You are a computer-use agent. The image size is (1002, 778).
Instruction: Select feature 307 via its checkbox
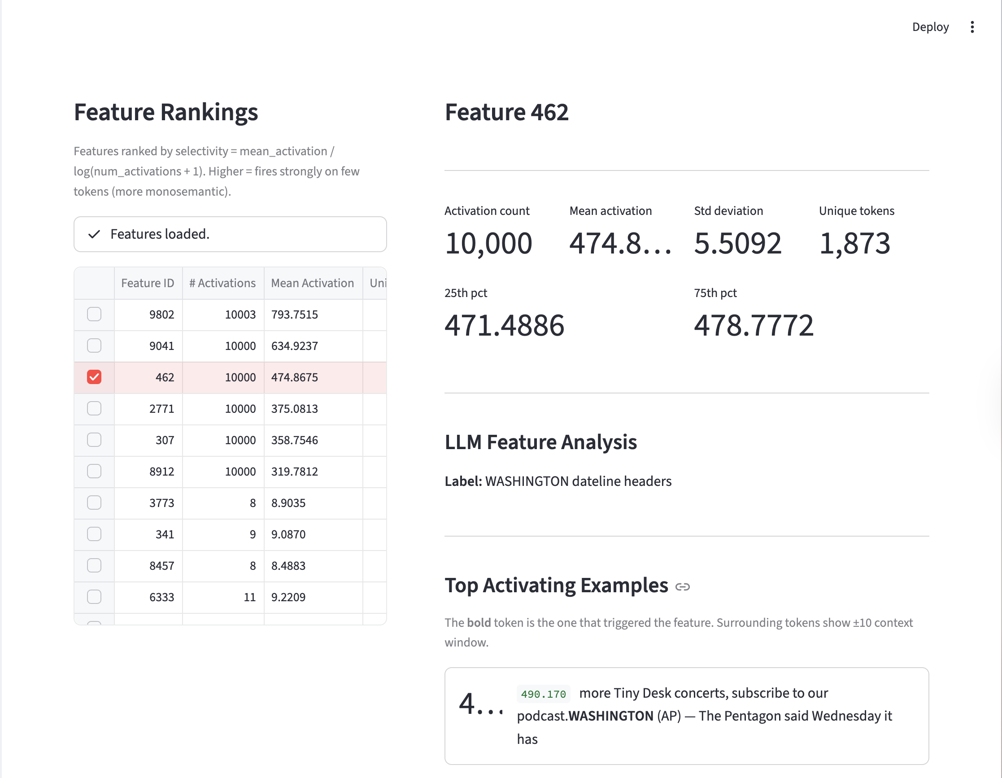[94, 440]
